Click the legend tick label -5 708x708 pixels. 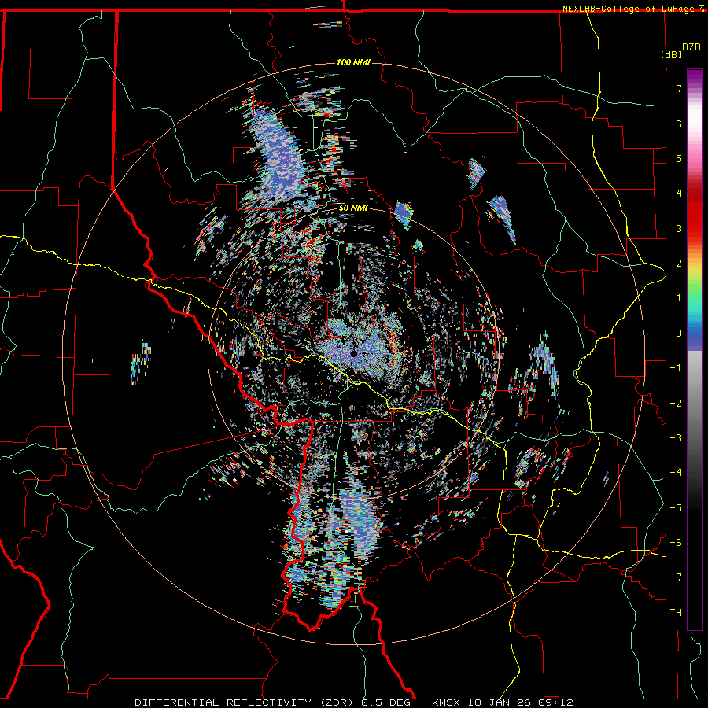pos(676,507)
